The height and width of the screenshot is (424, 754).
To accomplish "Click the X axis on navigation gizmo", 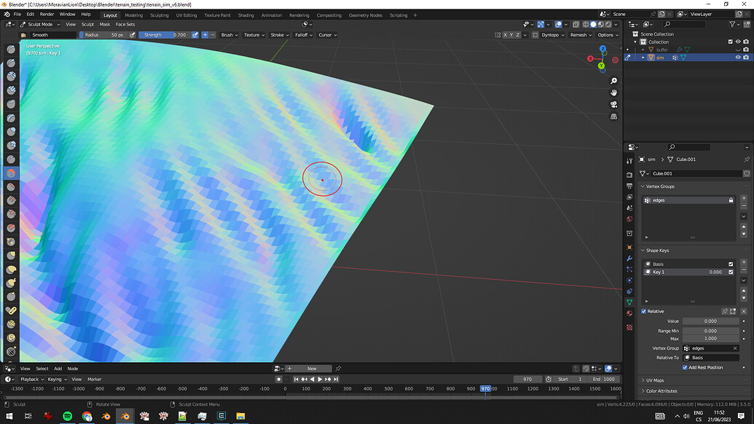I will pos(591,59).
